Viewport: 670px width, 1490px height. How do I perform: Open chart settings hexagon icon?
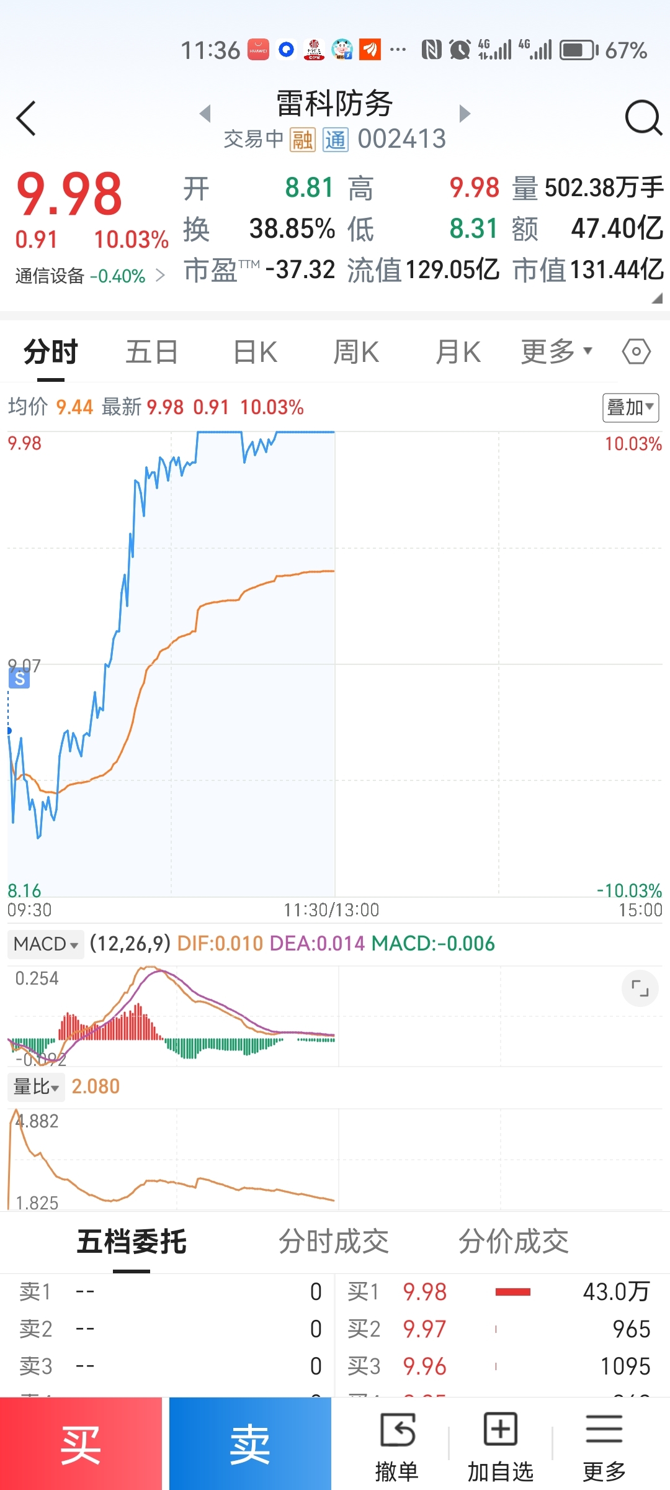pyautogui.click(x=636, y=352)
